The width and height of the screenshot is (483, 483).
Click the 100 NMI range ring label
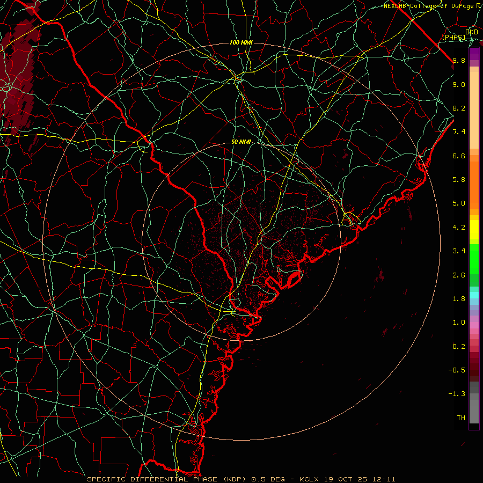click(x=241, y=42)
